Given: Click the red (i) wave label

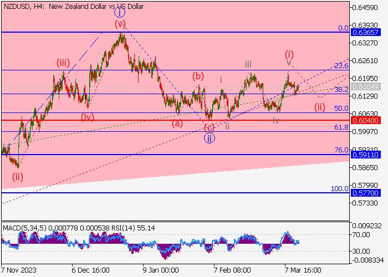Looking at the screenshot, I should [289, 54].
